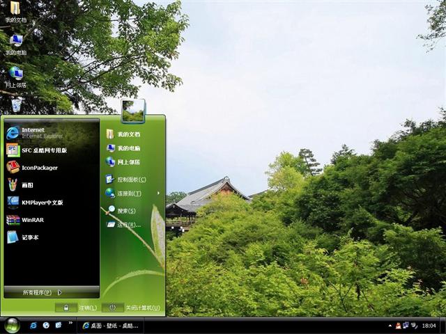Click the 关闭计算机(U) power button

(113, 308)
